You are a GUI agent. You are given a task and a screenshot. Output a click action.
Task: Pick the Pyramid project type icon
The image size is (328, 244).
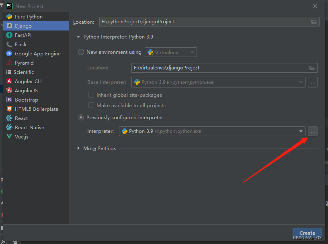click(9, 63)
